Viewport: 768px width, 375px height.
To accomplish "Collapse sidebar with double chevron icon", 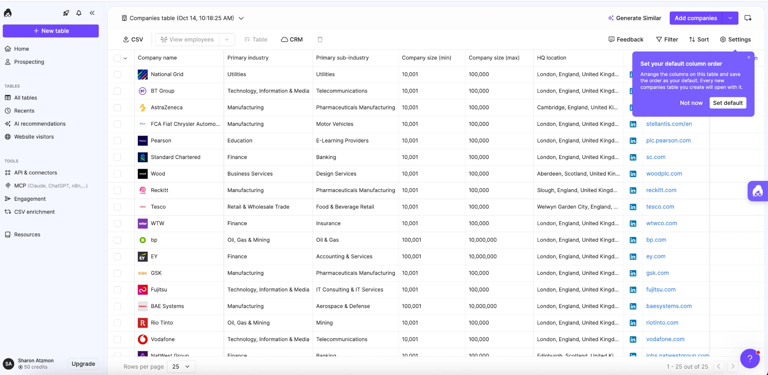I will pyautogui.click(x=92, y=13).
